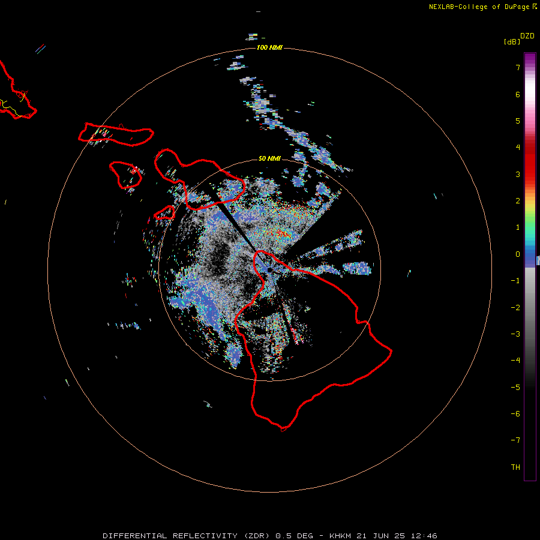Viewport: 540px width, 540px height.
Task: Click the DIFFERENTIAL REFLECTIVITY (ZDR) caption text
Action: point(186,536)
